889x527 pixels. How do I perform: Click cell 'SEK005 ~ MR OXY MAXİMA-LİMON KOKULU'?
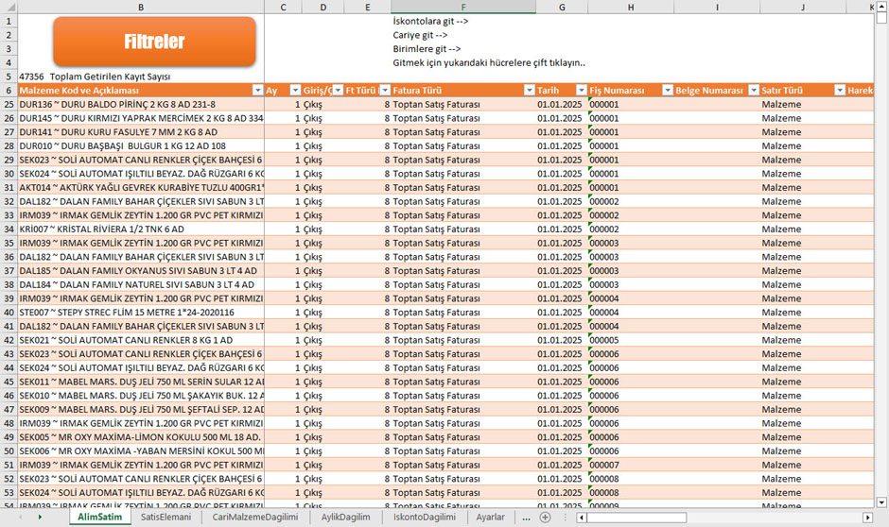(141, 437)
